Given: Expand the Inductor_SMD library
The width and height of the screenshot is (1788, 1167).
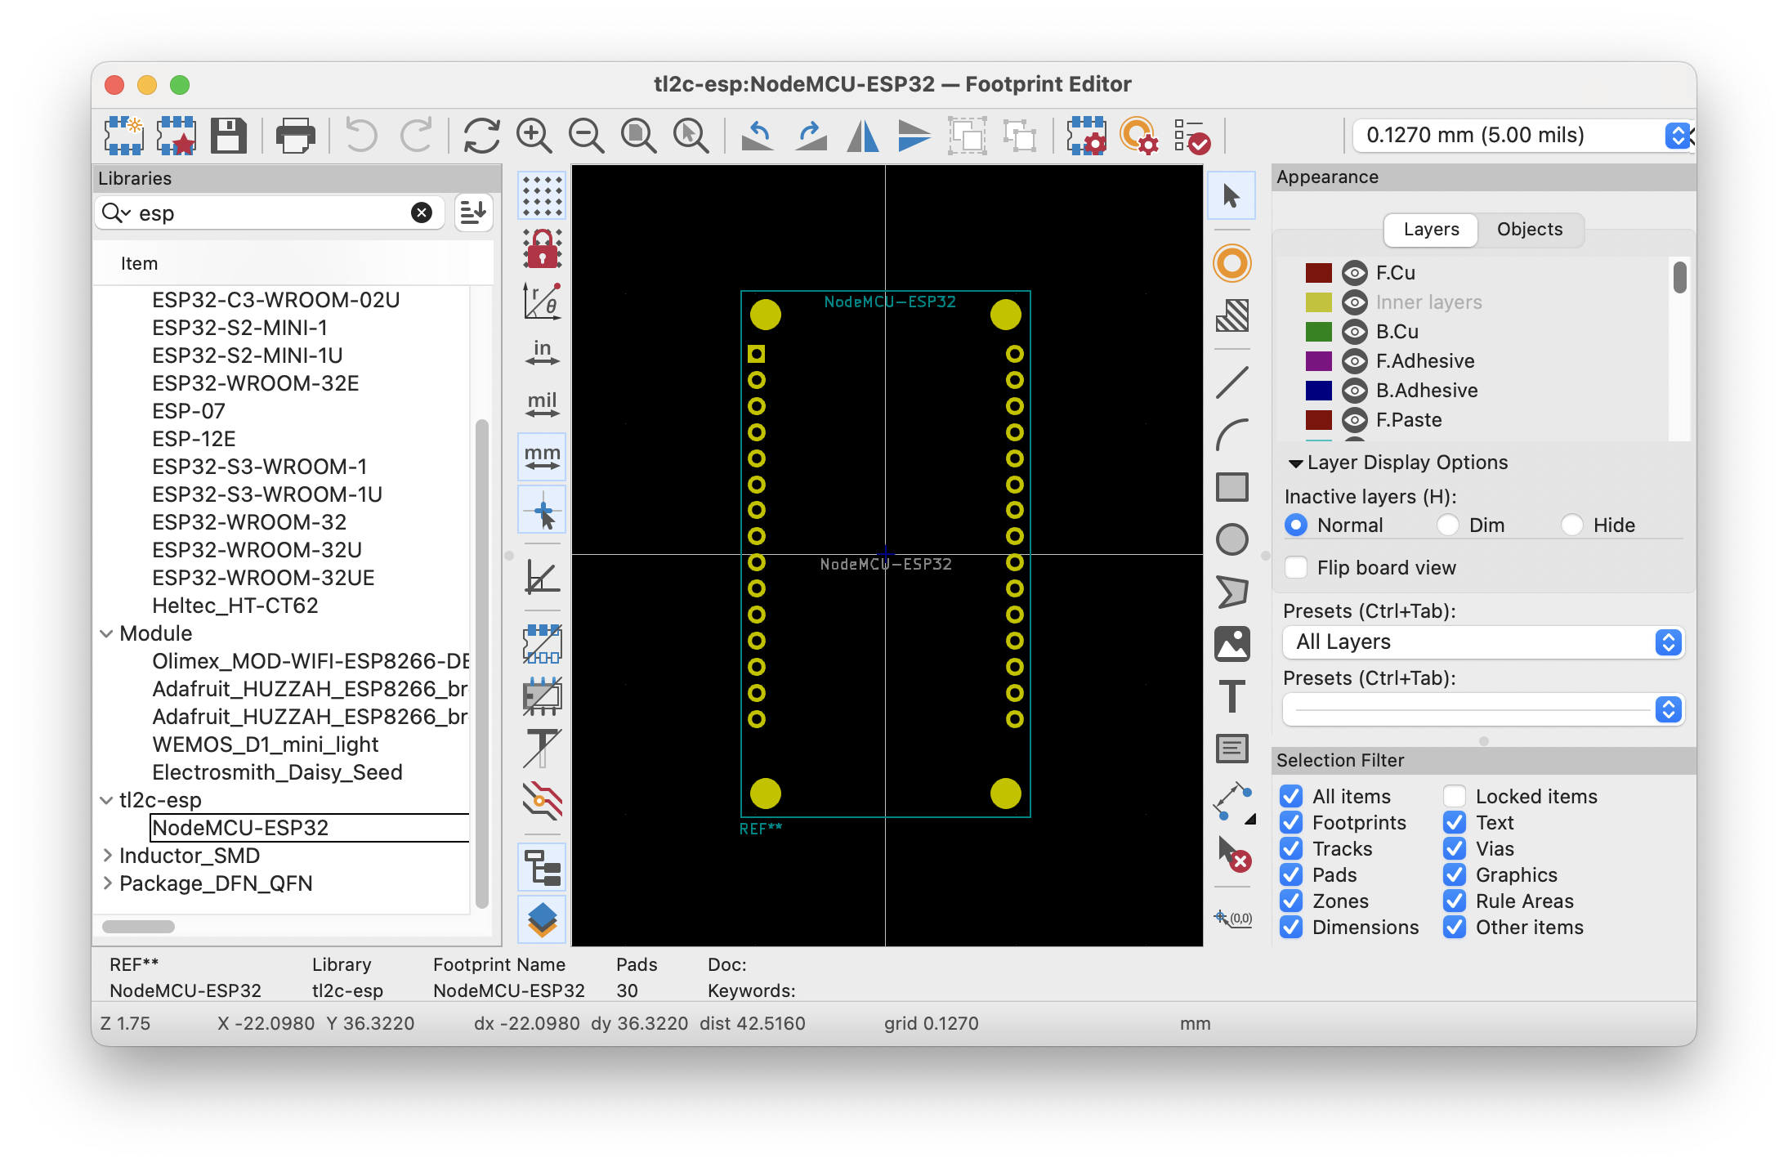Looking at the screenshot, I should click(x=107, y=856).
